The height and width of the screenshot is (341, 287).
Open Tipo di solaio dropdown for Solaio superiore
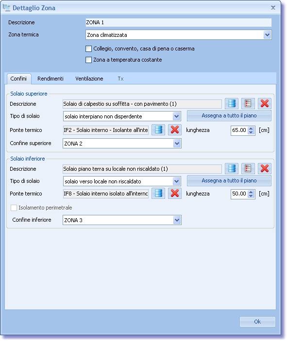point(177,116)
